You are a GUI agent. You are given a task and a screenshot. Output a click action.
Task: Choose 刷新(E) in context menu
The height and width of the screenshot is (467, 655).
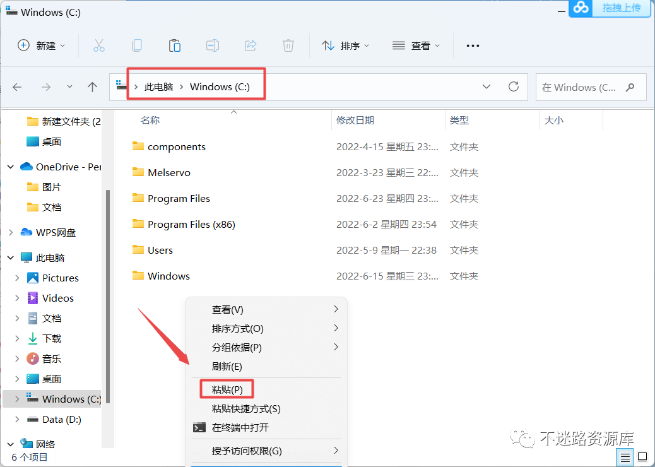(x=266, y=366)
